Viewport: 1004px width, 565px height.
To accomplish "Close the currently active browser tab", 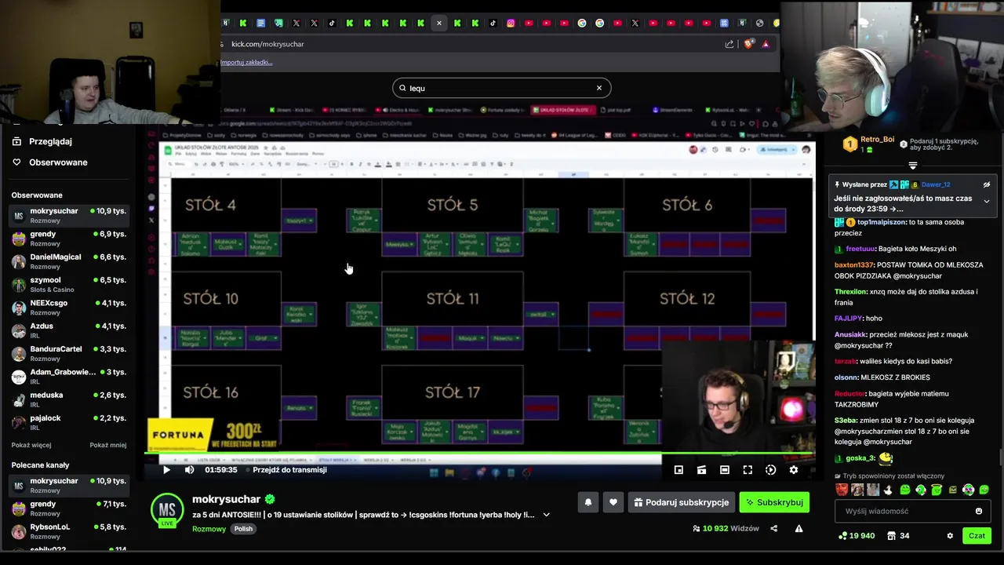I will (438, 24).
